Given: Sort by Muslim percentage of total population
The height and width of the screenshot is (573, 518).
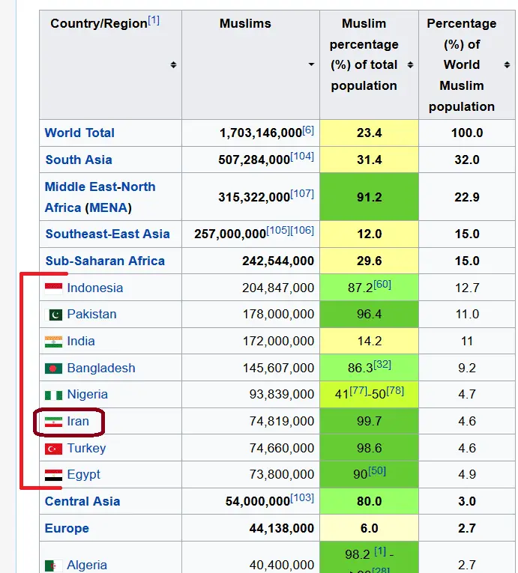Looking at the screenshot, I should coord(411,65).
